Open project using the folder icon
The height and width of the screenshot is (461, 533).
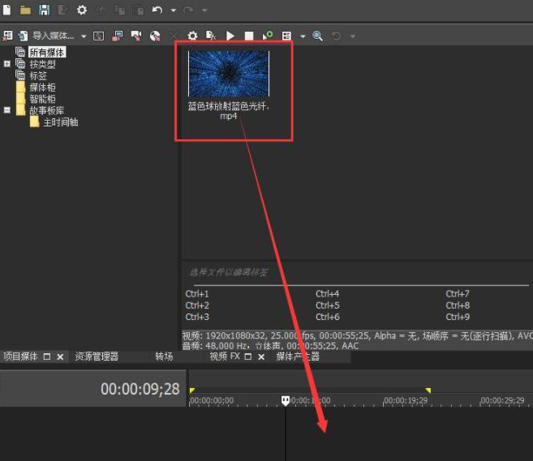tap(25, 10)
